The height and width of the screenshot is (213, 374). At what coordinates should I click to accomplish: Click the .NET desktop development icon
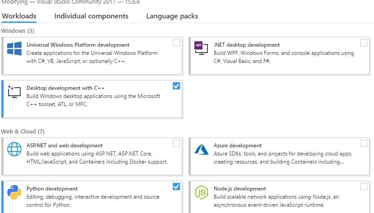[201, 49]
